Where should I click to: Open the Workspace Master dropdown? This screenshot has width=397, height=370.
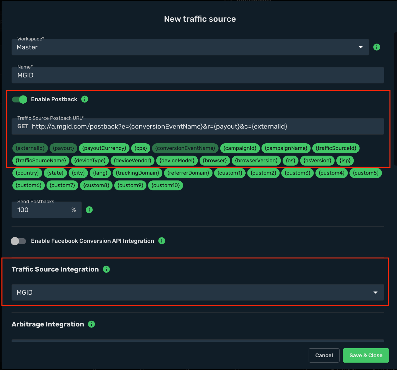pyautogui.click(x=190, y=47)
